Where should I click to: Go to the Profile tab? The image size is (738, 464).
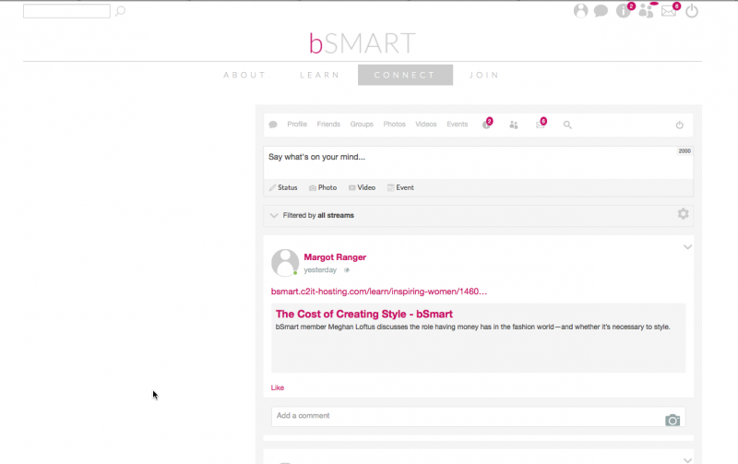[297, 125]
